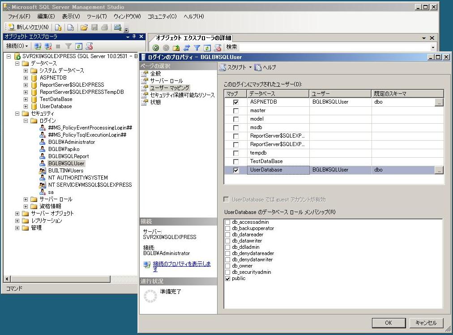This screenshot has width=453, height=335.
Task: Open the ヘルプ(H) menu
Action: click(x=193, y=17)
